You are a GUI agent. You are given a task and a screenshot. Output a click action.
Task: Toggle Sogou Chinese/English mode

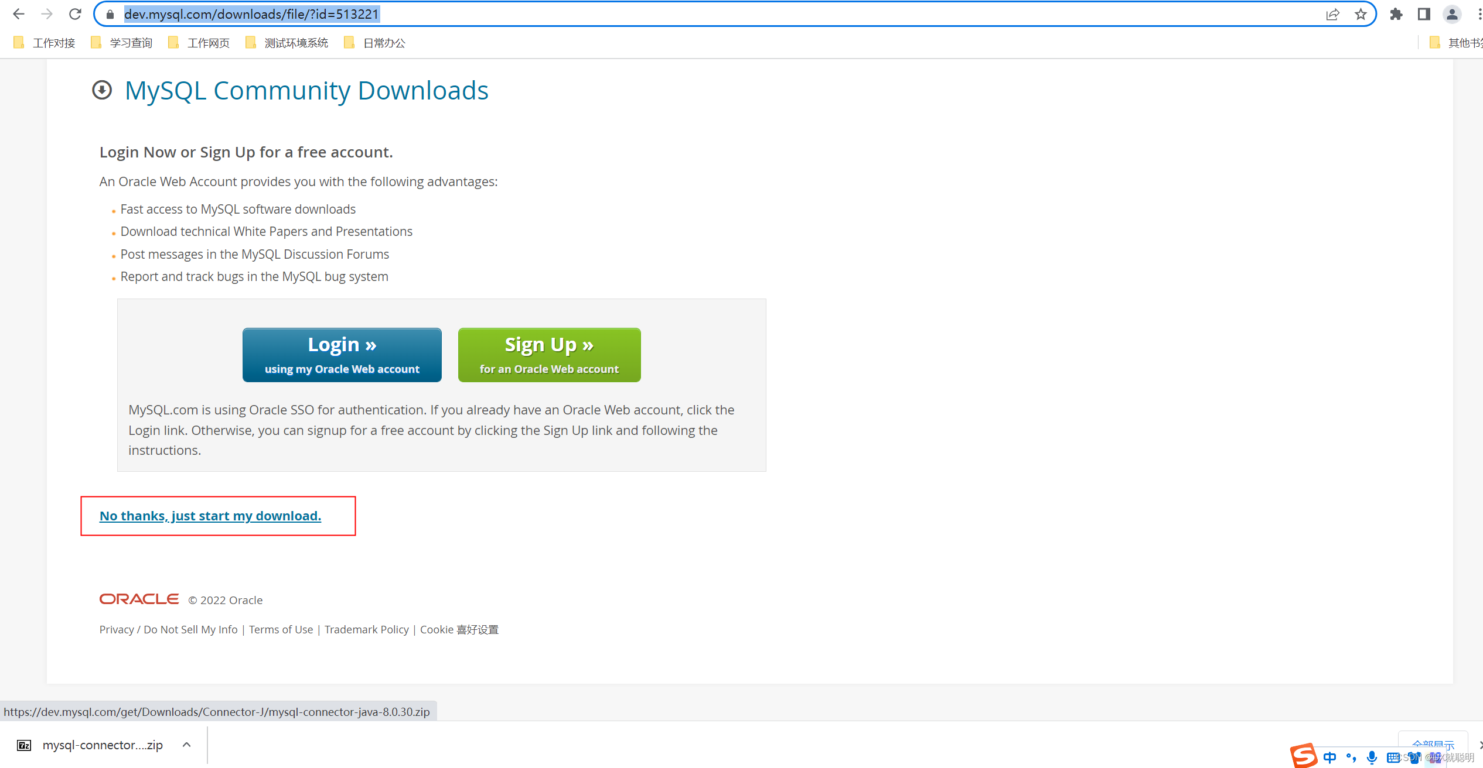click(x=1330, y=757)
